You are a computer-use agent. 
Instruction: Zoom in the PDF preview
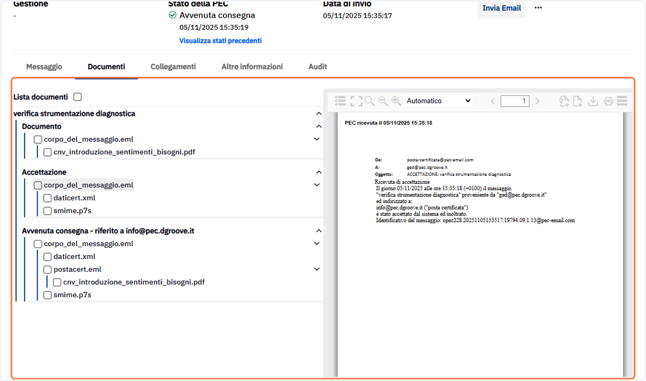[x=396, y=101]
